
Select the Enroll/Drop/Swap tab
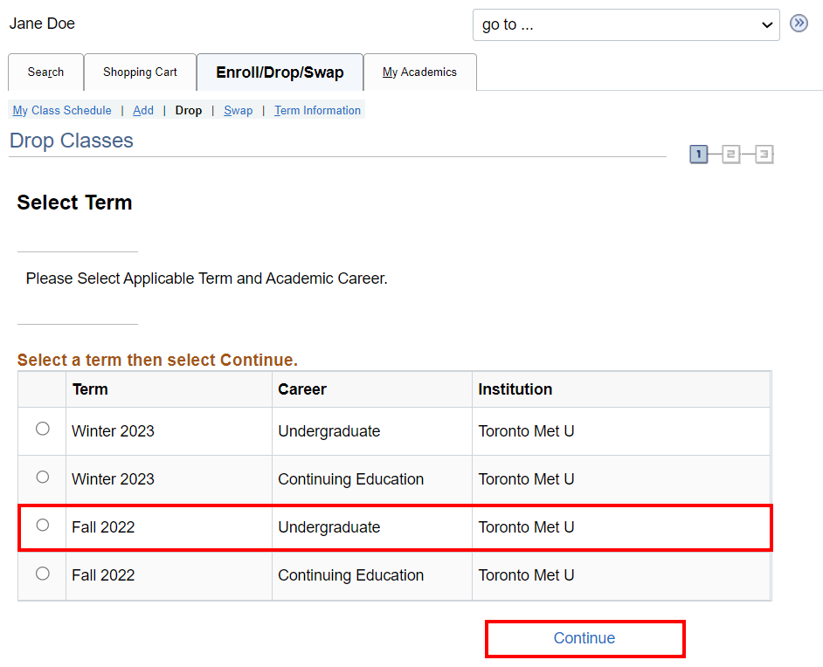click(280, 72)
